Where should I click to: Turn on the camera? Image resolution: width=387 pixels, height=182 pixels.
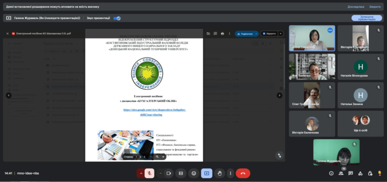(169, 173)
